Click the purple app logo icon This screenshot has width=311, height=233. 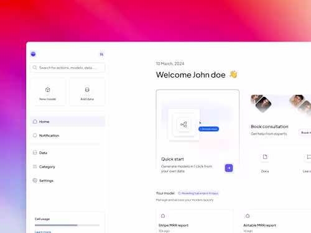pyautogui.click(x=33, y=54)
